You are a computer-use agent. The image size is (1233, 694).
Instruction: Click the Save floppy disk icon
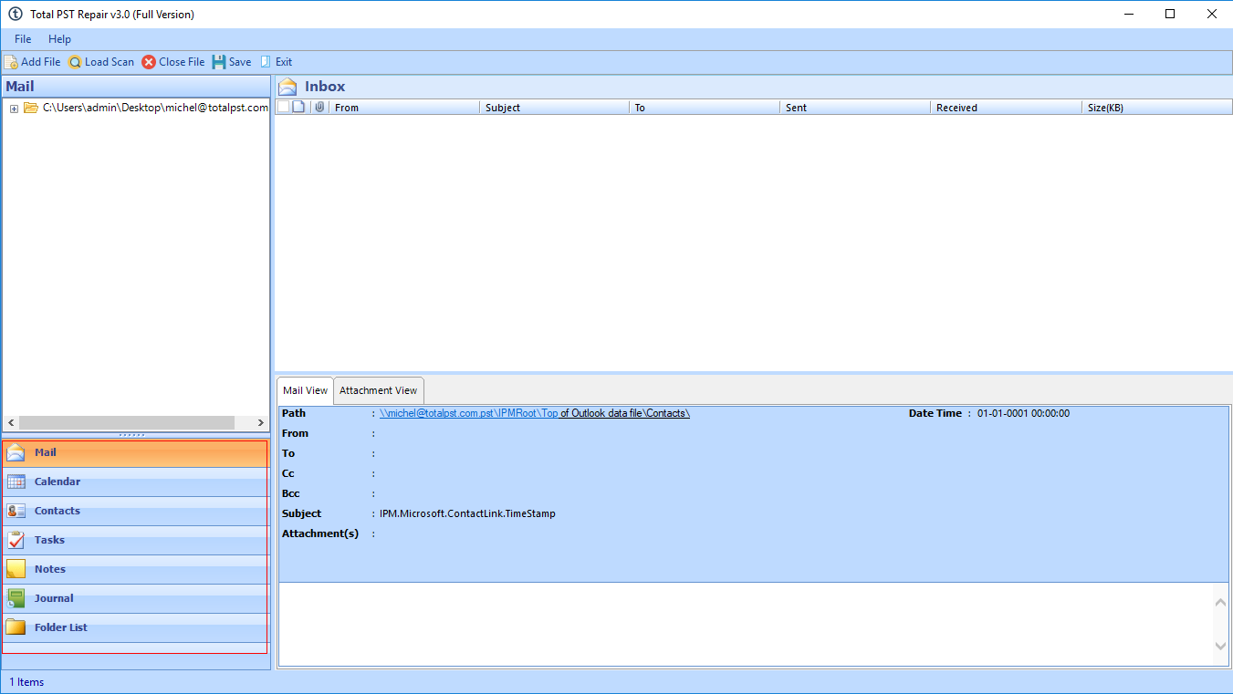(x=219, y=62)
